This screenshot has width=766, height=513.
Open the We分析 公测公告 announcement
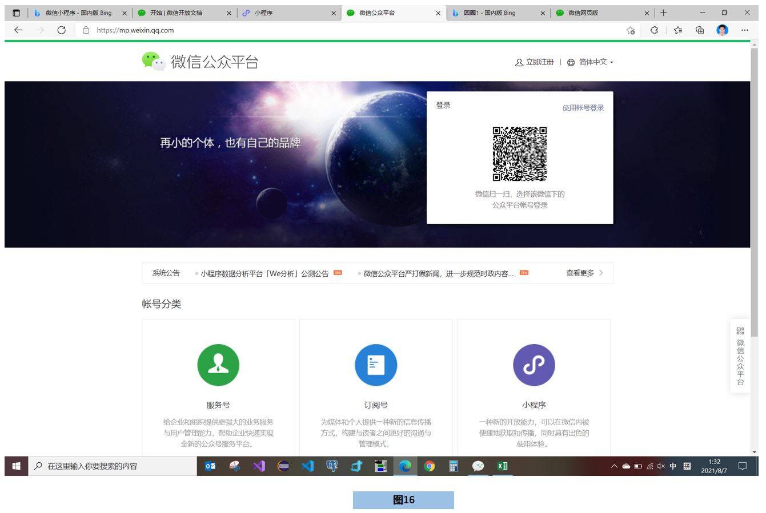coord(264,274)
